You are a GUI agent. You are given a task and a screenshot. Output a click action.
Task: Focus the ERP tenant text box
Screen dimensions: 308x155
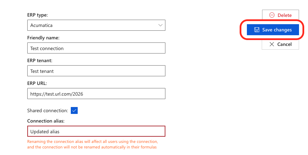(96, 71)
